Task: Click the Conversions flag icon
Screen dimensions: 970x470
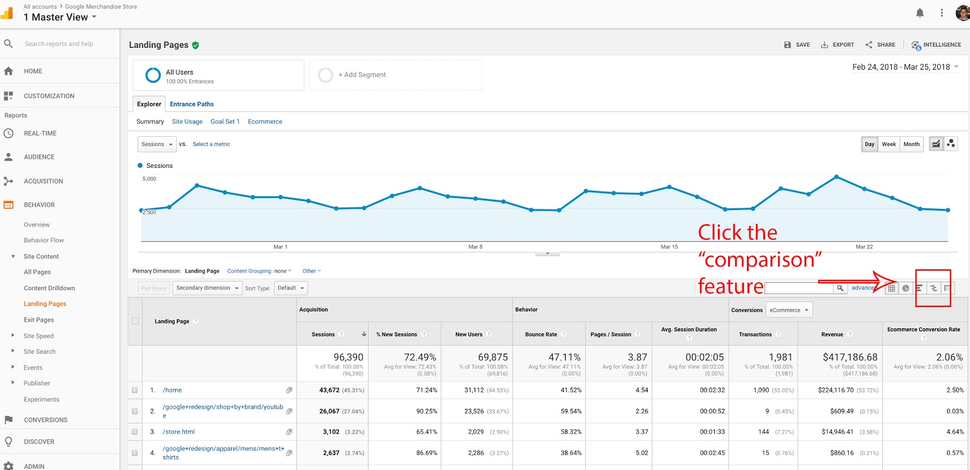Action: [8, 420]
